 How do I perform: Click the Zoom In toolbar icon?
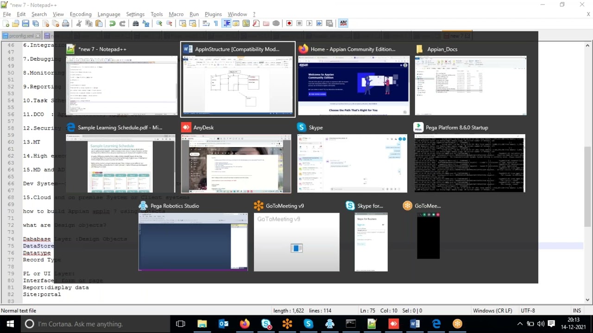point(159,24)
